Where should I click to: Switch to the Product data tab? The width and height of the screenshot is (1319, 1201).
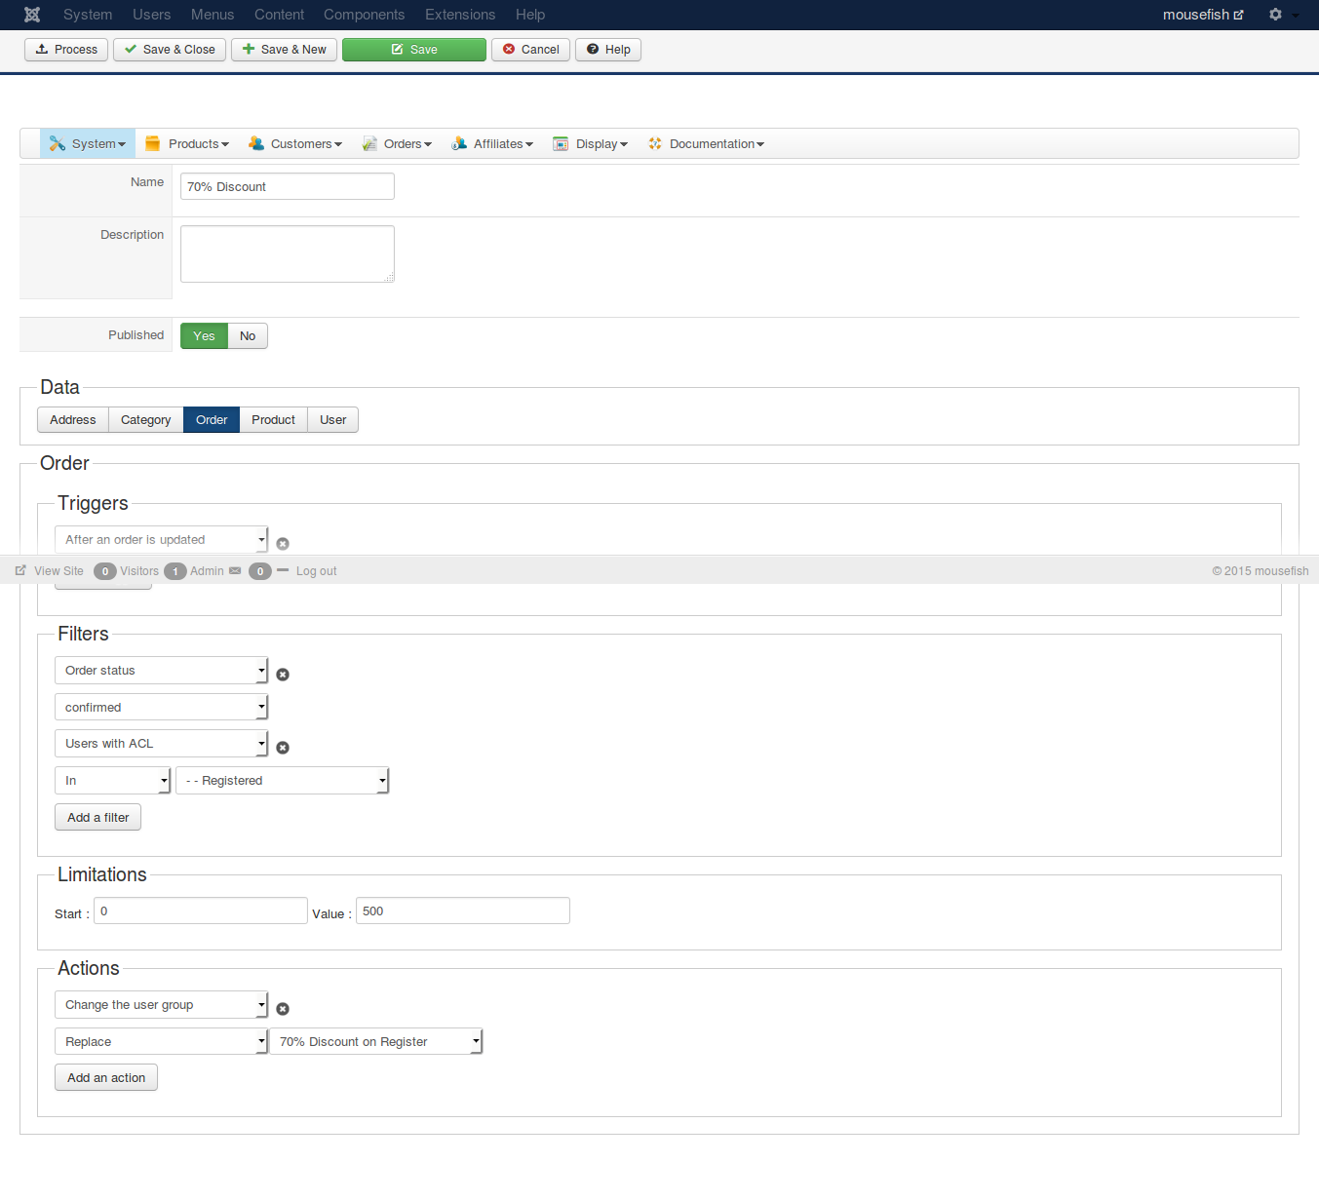pos(273,420)
